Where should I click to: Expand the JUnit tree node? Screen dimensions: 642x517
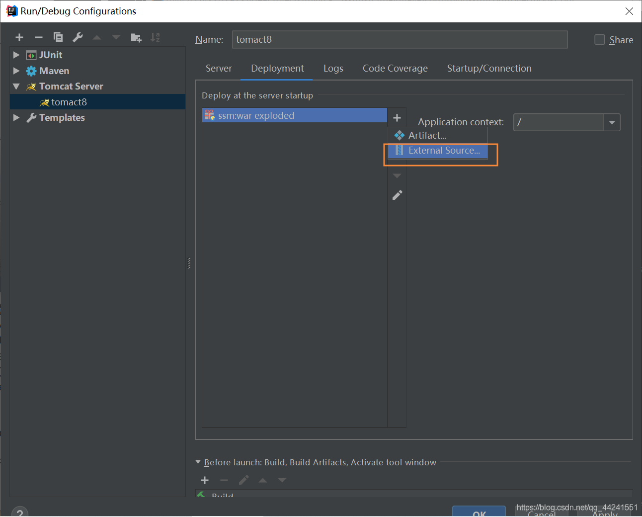pos(16,55)
